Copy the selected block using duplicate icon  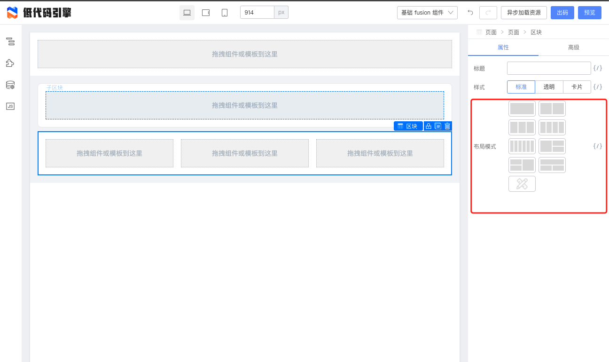click(x=437, y=126)
